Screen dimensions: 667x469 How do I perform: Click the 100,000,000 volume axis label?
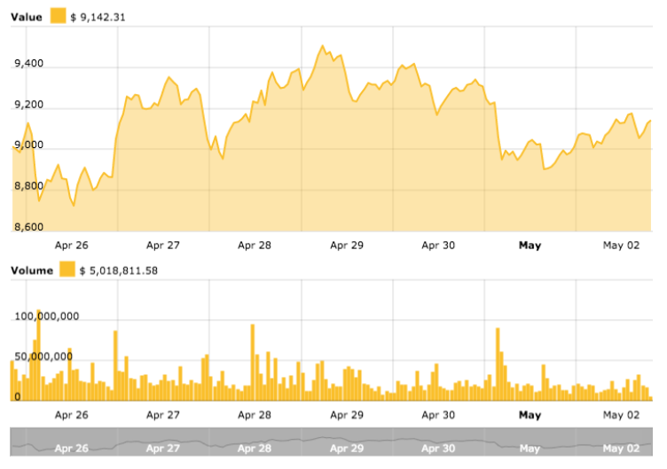47,317
